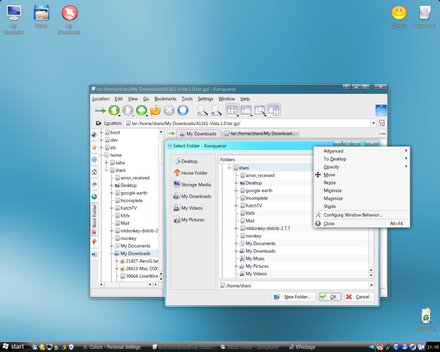Expand the boot folder in sidebar tree
This screenshot has width=440, height=352.
(x=101, y=132)
